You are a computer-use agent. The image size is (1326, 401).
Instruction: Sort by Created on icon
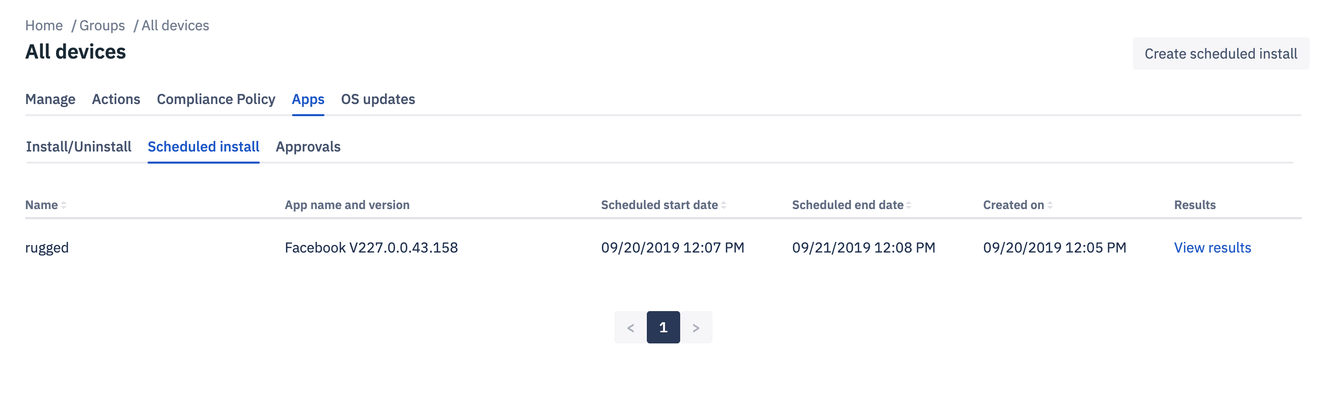point(1050,205)
